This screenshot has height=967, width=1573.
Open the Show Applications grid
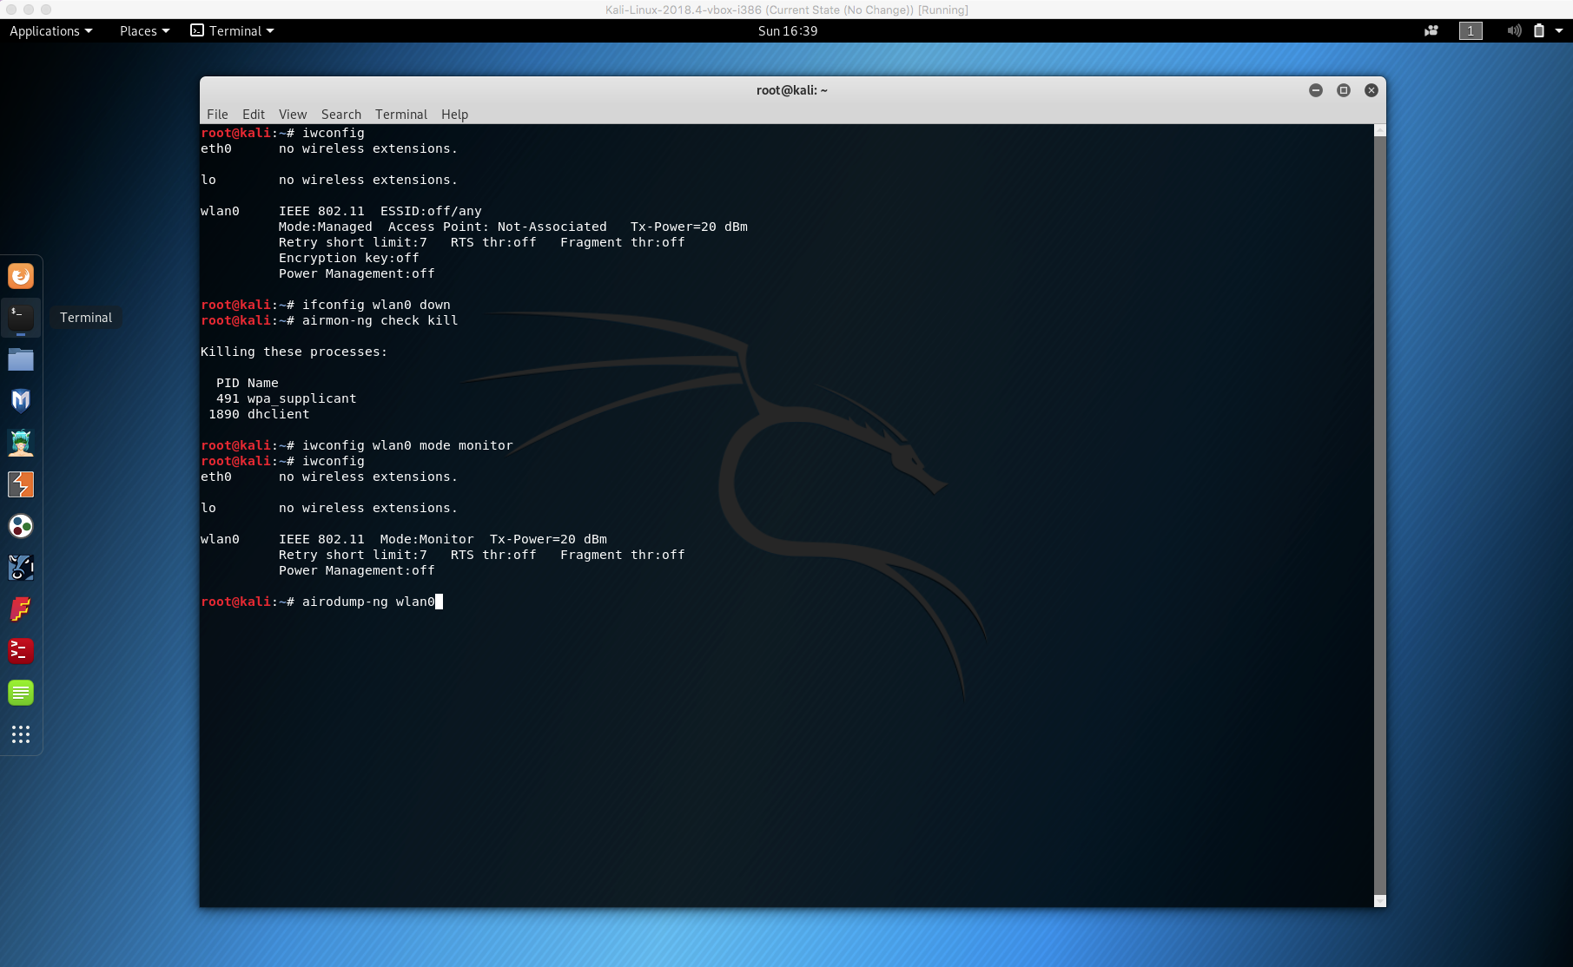(x=21, y=734)
